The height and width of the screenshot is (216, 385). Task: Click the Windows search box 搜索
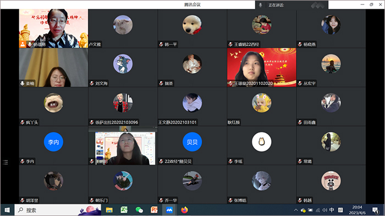click(x=58, y=210)
